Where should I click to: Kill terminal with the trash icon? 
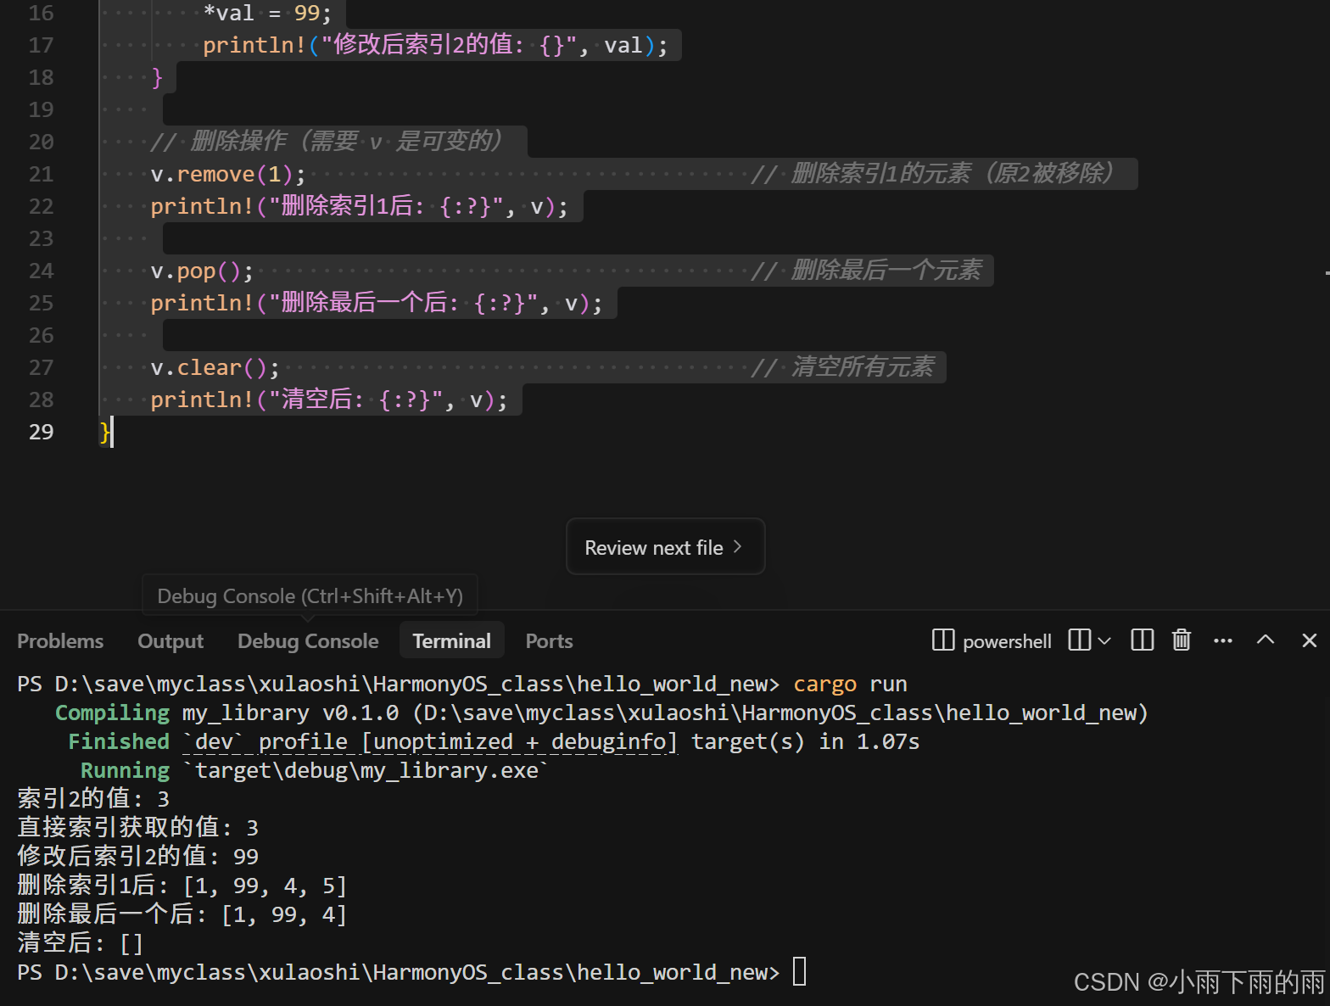[1182, 640]
